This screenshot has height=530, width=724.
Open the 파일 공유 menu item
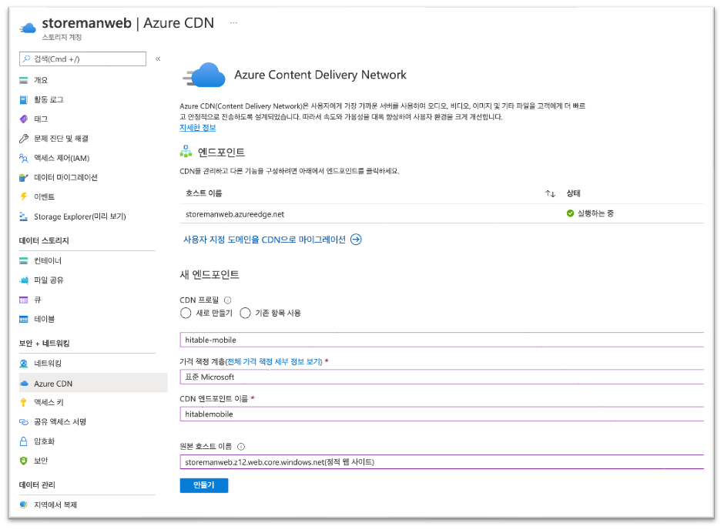coord(49,280)
